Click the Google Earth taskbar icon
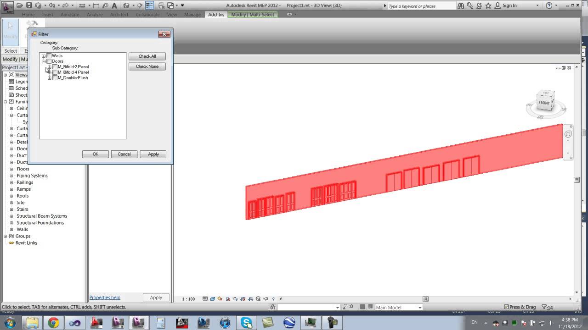 [289, 323]
